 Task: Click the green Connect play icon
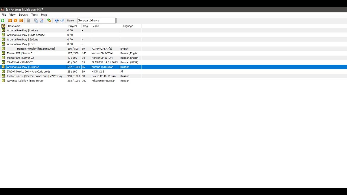coord(3,21)
